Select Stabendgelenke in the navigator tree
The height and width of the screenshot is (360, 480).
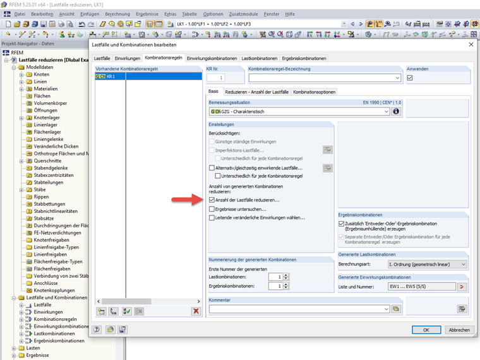click(51, 168)
